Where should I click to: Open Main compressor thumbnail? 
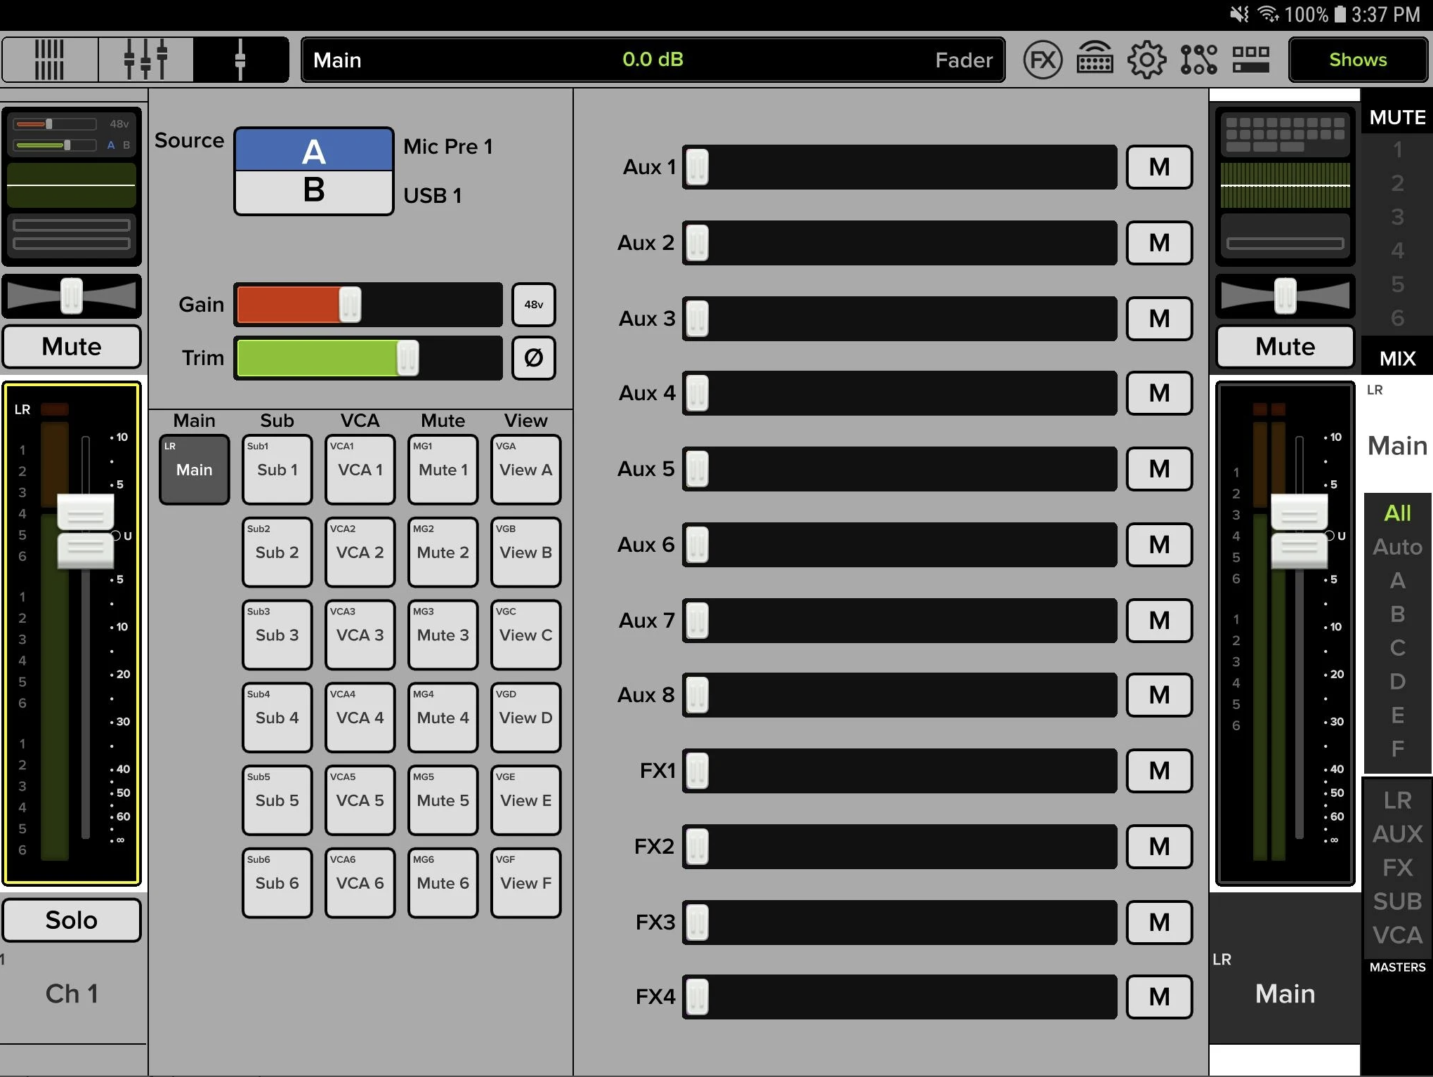(x=1285, y=234)
